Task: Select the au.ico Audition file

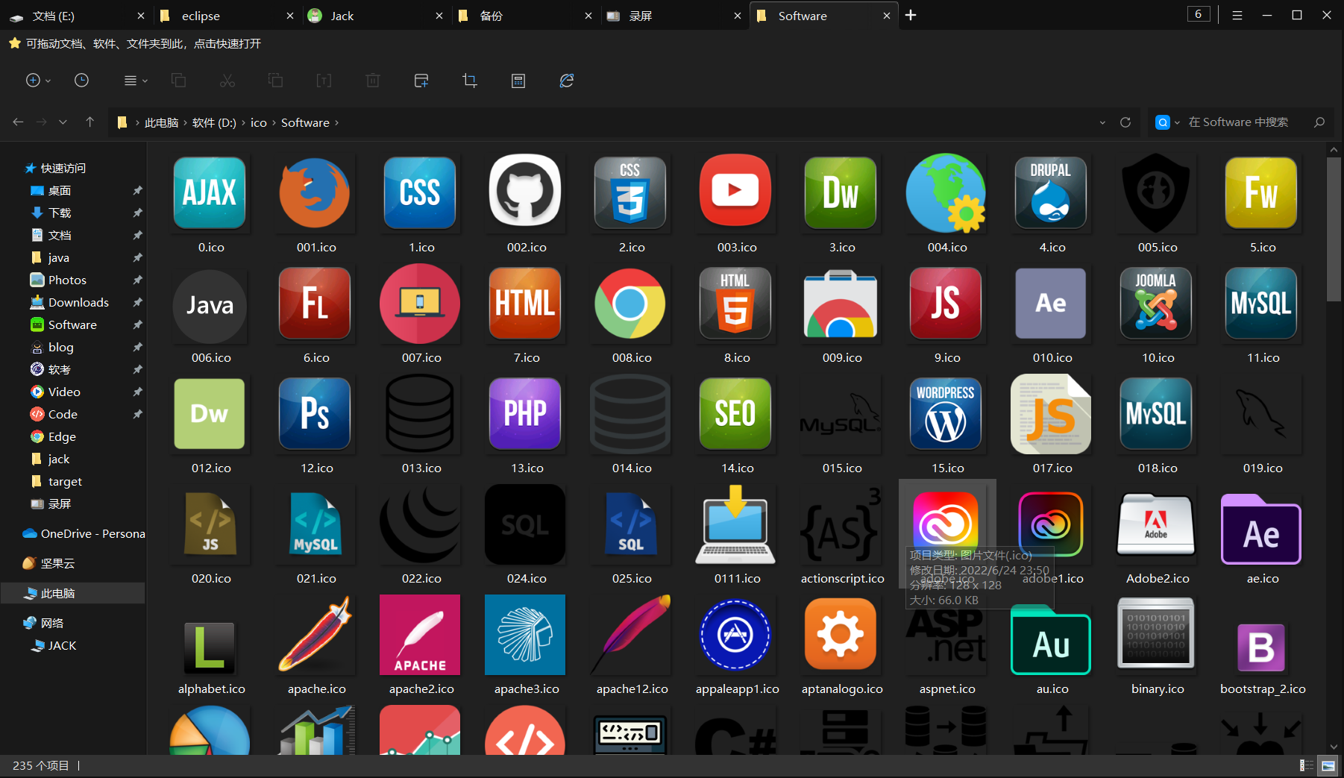Action: tap(1052, 646)
